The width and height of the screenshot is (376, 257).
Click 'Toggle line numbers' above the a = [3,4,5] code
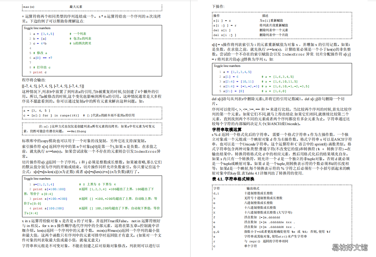click(37, 28)
